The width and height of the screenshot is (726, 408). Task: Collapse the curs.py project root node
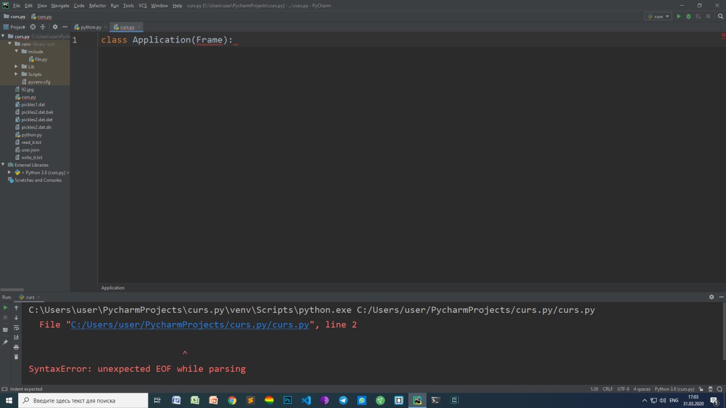point(3,36)
